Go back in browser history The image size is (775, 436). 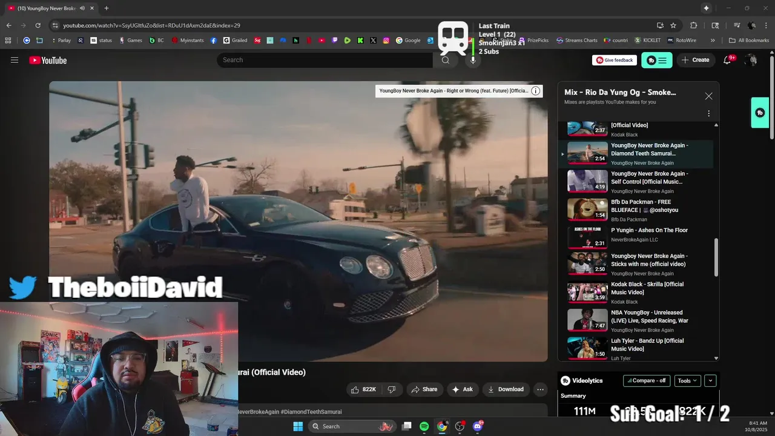coord(8,25)
